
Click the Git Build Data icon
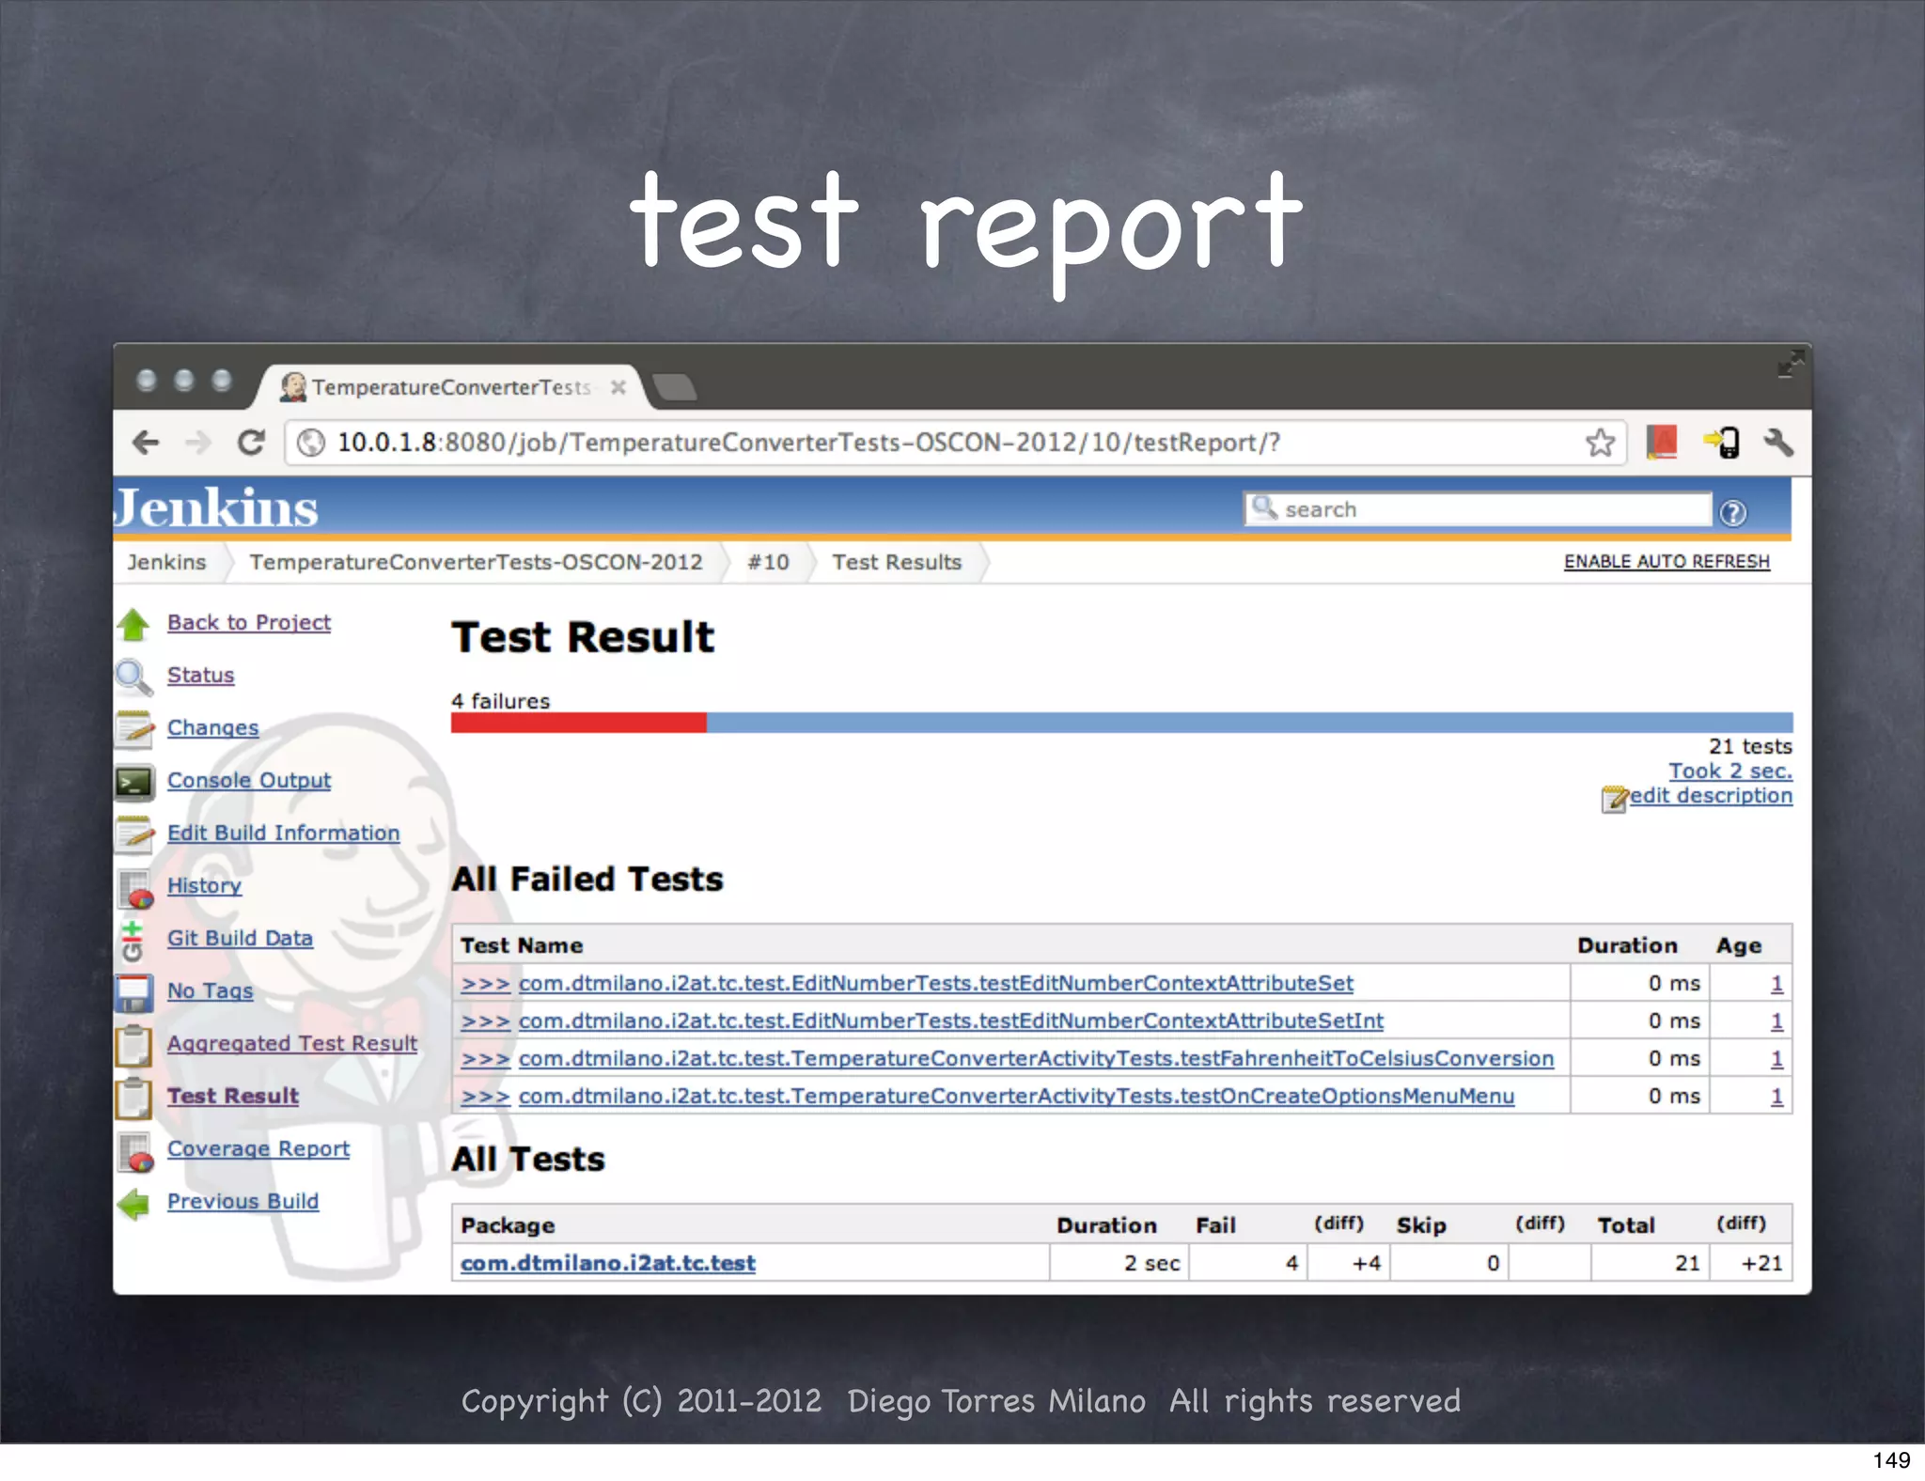tap(133, 940)
